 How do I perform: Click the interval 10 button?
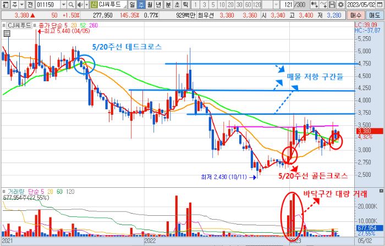(222, 4)
